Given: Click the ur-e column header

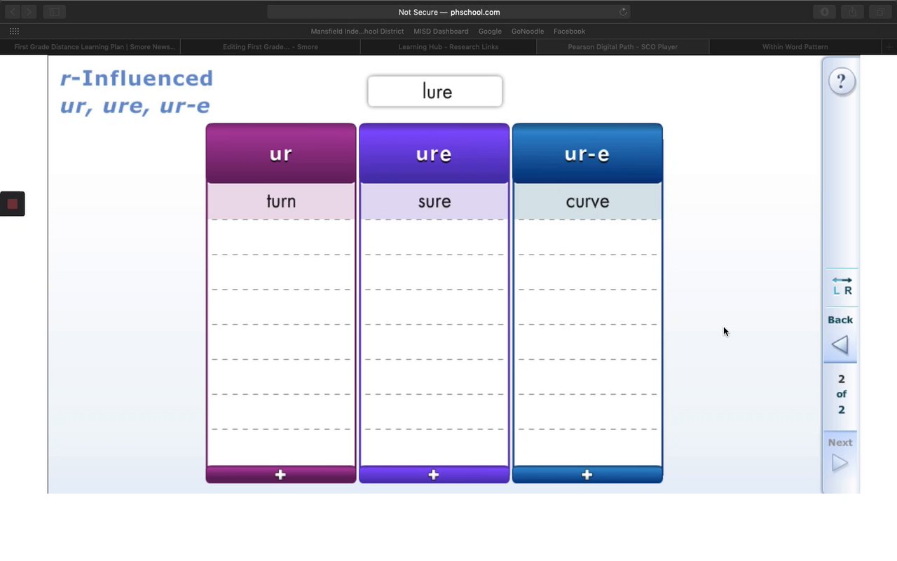Looking at the screenshot, I should (587, 154).
